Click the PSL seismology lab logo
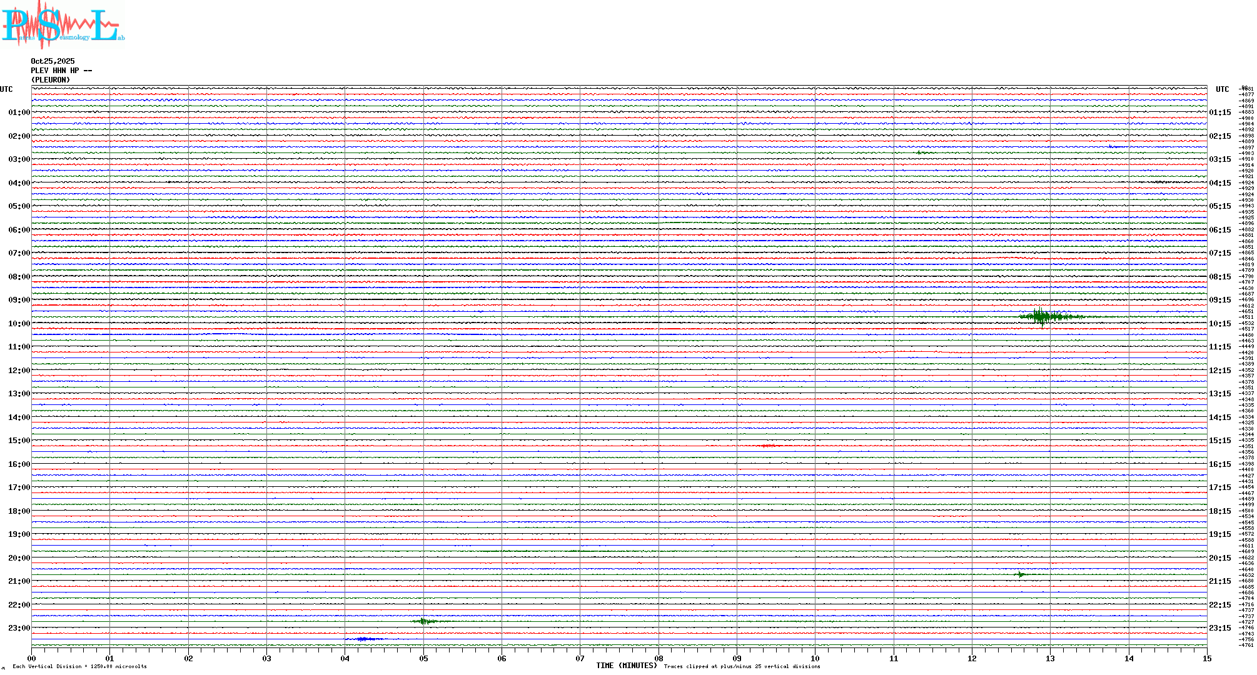This screenshot has height=675, width=1257. [x=61, y=25]
